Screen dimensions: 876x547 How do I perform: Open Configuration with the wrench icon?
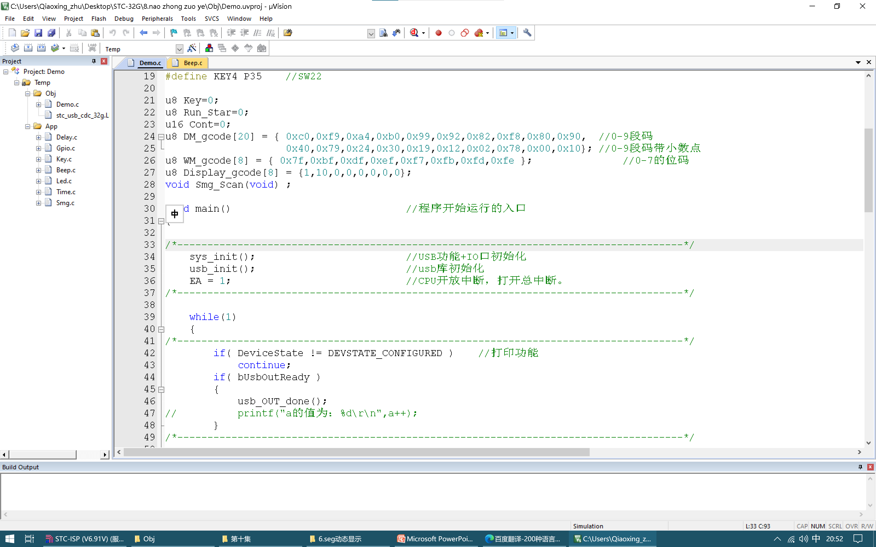pos(527,33)
